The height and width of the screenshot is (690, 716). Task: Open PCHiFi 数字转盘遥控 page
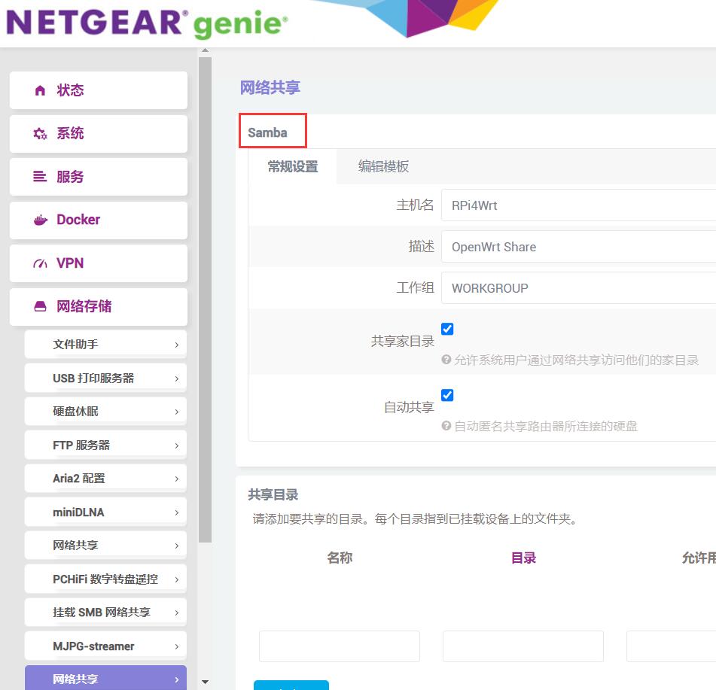point(105,579)
